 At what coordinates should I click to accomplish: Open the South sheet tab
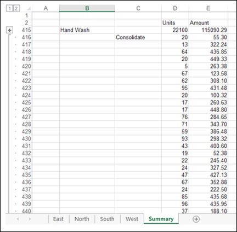[107, 219]
